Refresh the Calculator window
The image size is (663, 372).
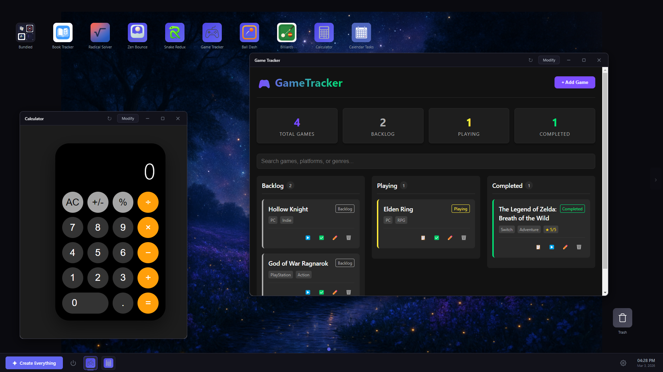[x=110, y=118]
